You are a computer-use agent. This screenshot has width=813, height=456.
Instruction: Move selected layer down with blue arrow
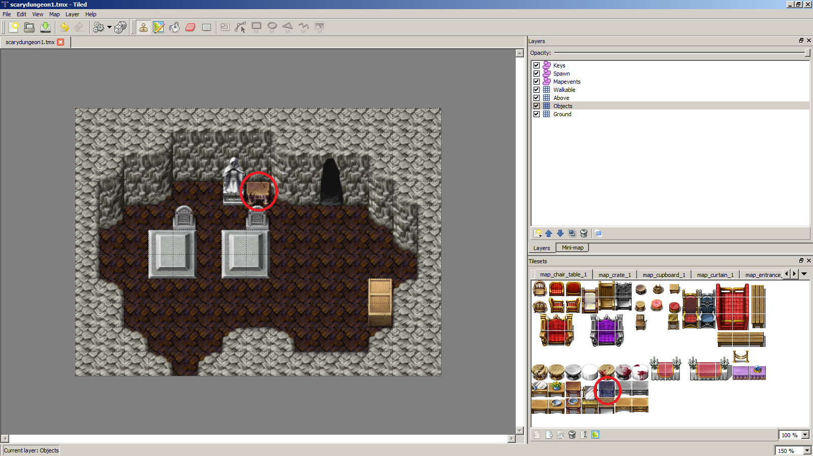[x=560, y=233]
